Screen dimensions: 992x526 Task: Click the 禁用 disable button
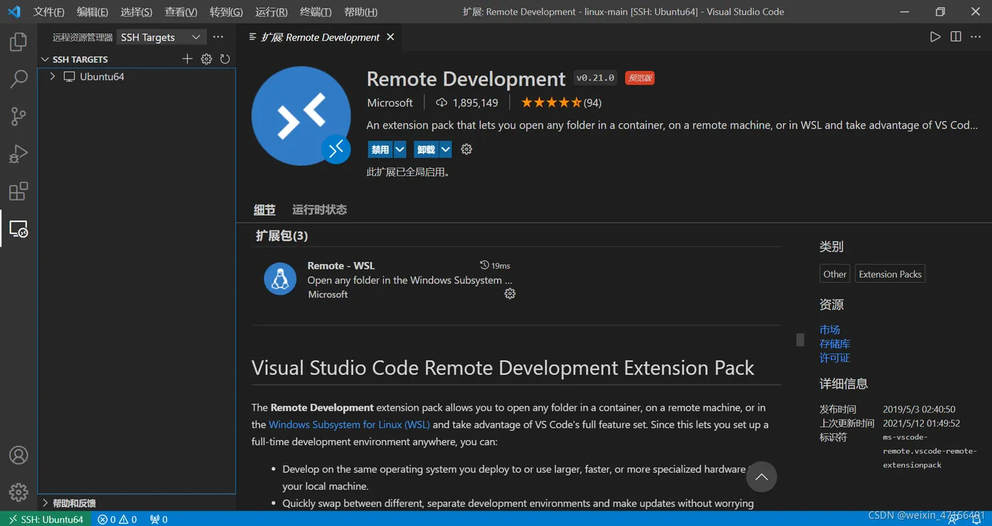pyautogui.click(x=381, y=150)
